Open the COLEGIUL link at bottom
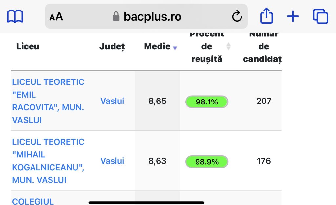Image resolution: width=336 pixels, height=205 pixels. tap(33, 201)
